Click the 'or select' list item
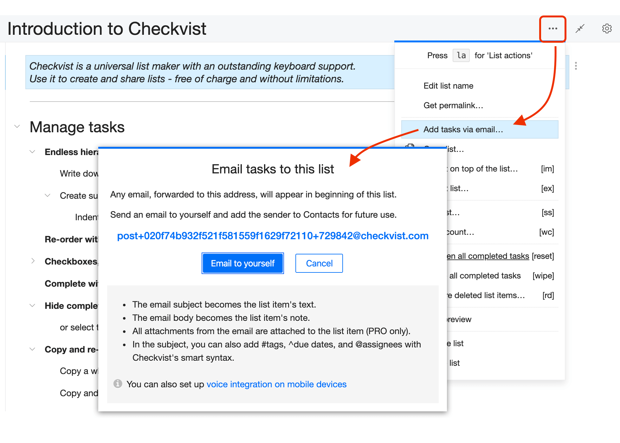 [x=79, y=327]
